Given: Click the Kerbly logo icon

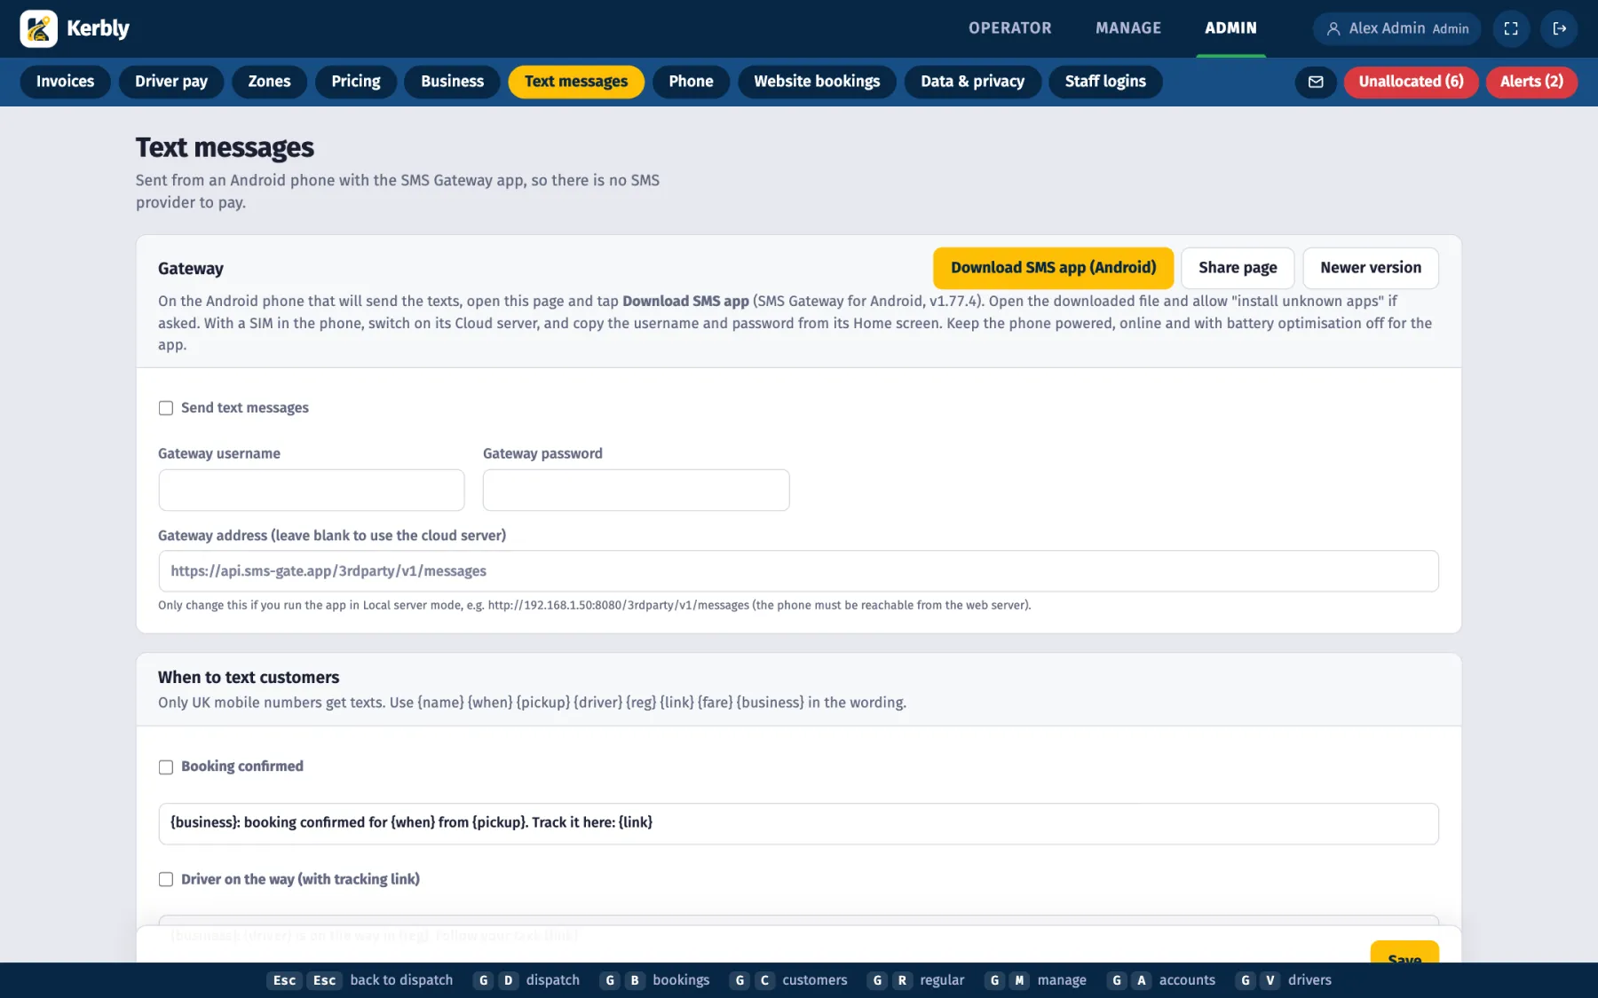Looking at the screenshot, I should [38, 28].
